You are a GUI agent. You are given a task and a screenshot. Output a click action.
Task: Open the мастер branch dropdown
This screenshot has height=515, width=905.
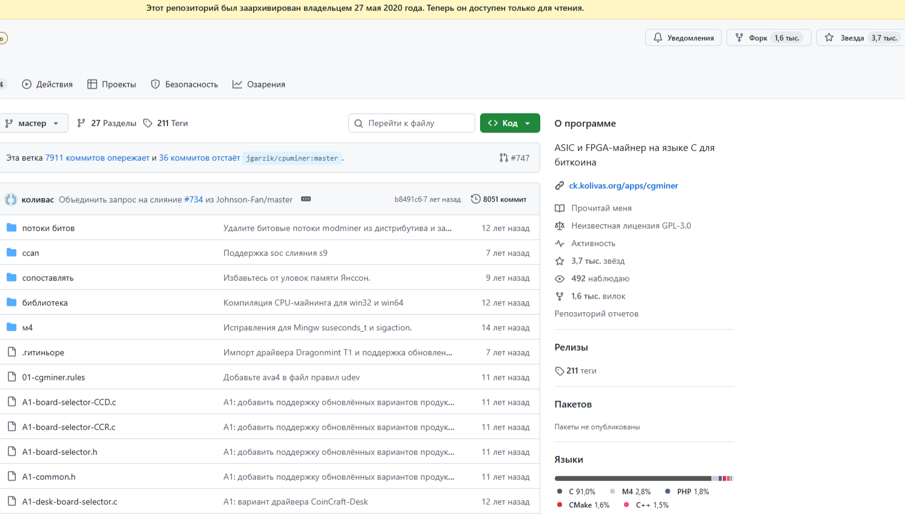pyautogui.click(x=33, y=123)
